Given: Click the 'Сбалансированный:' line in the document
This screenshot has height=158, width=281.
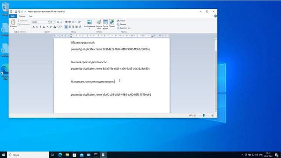Looking at the screenshot, I should 83,43.
